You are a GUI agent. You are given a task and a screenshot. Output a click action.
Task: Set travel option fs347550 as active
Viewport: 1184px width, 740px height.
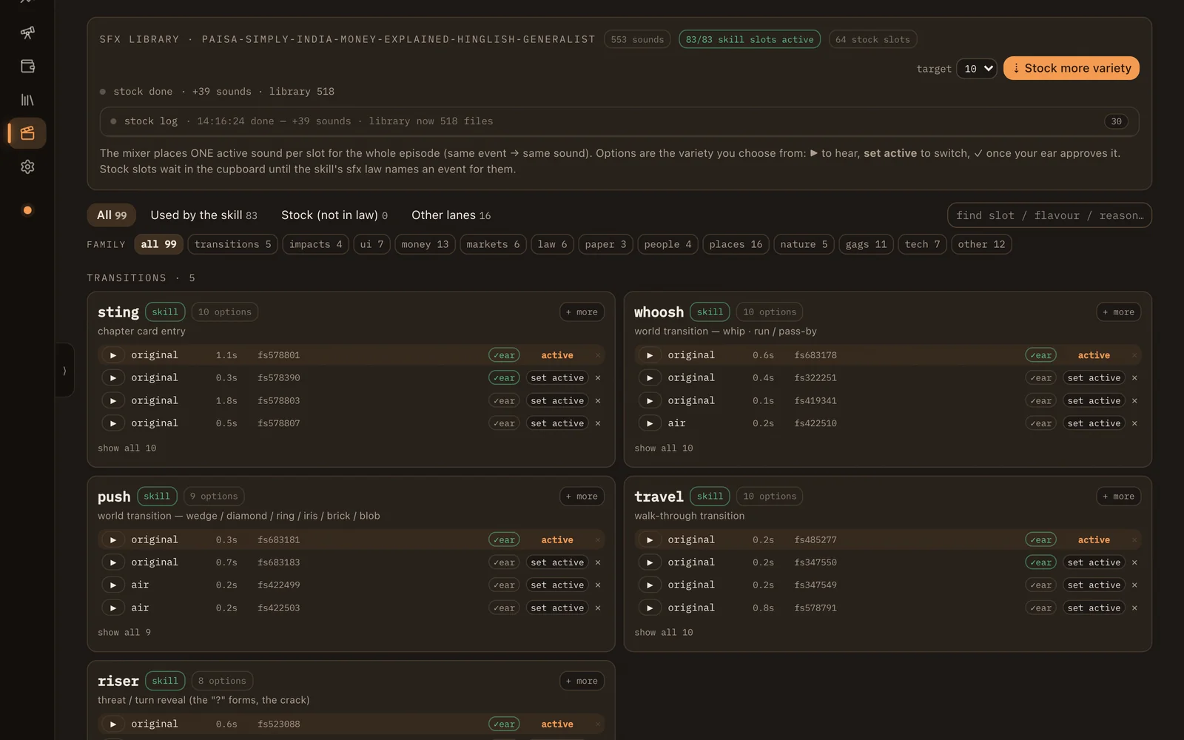coord(1094,562)
